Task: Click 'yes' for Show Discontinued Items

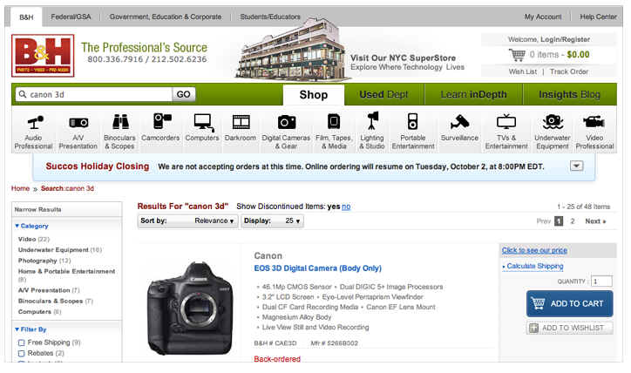Action: [334, 207]
